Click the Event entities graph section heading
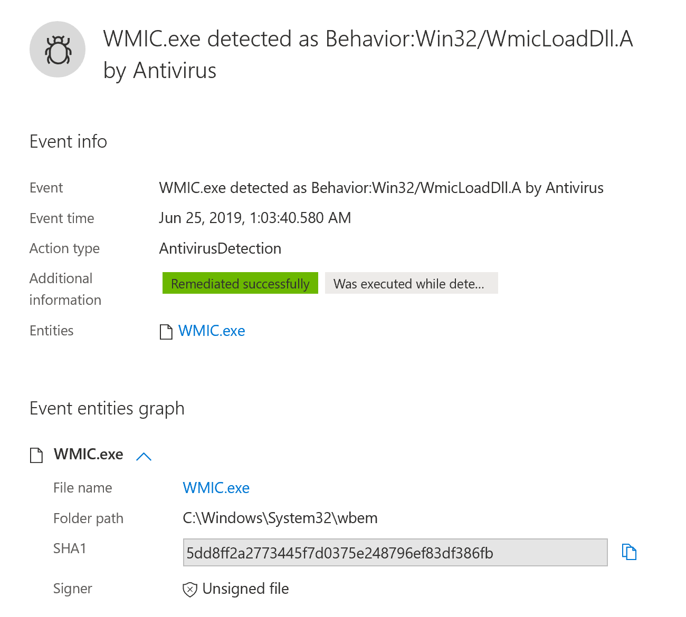The image size is (686, 617). [107, 409]
